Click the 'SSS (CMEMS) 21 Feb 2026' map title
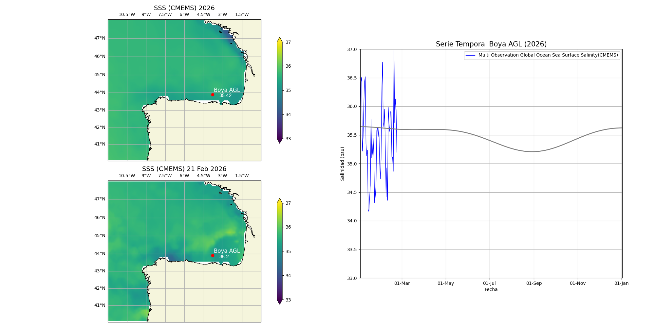This screenshot has width=655, height=327. point(184,169)
